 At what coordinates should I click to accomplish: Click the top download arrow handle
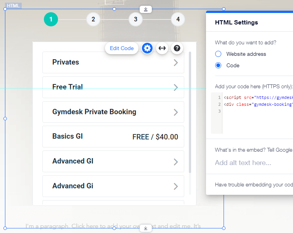[146, 9]
